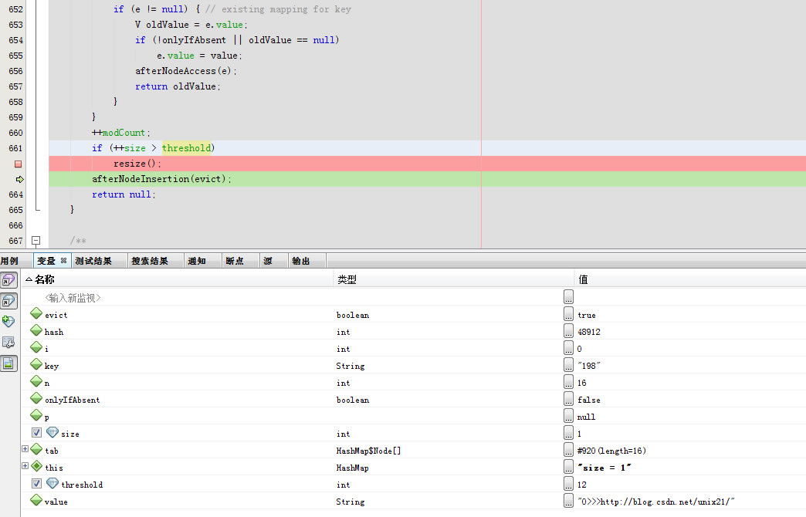Image resolution: width=806 pixels, height=517 pixels.
Task: Switch to the 用例 tab
Action: [9, 261]
